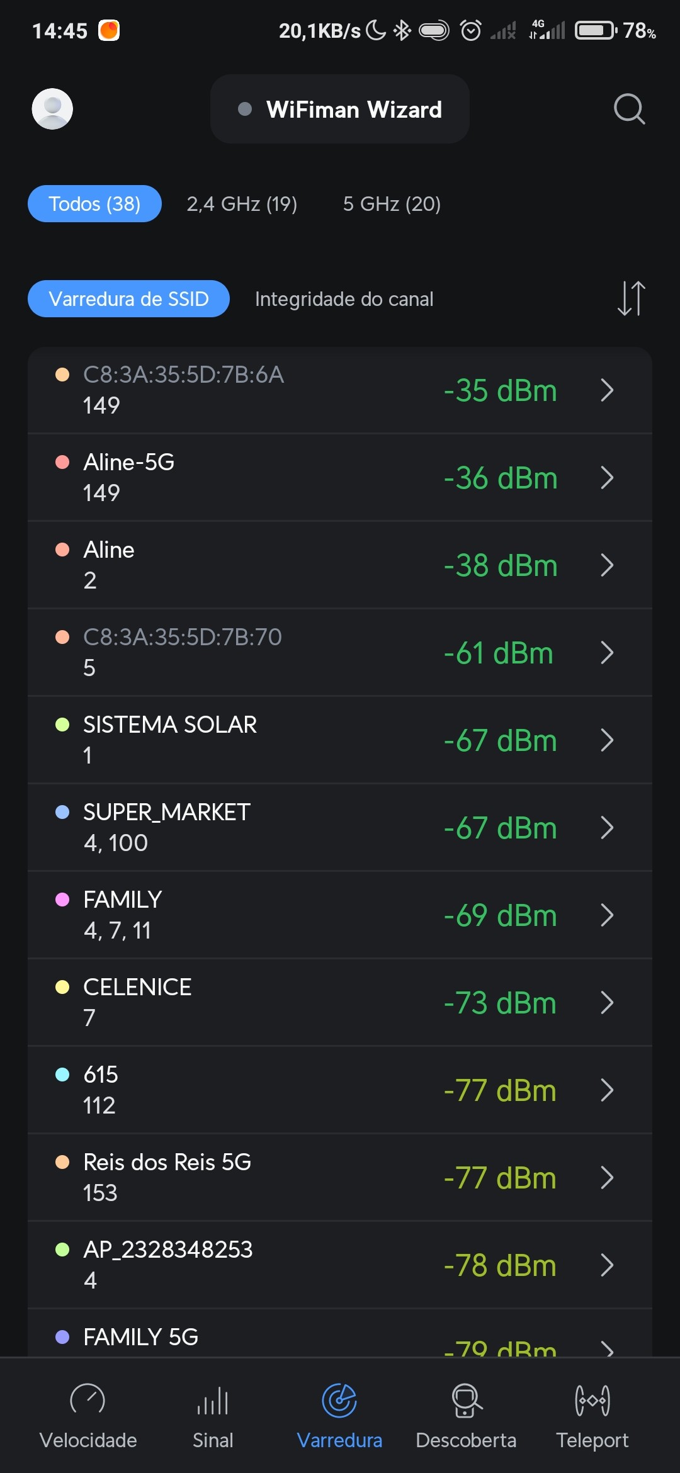Tap the WiFiman Wizard button
Screen dimensions: 680x1473
coord(340,110)
